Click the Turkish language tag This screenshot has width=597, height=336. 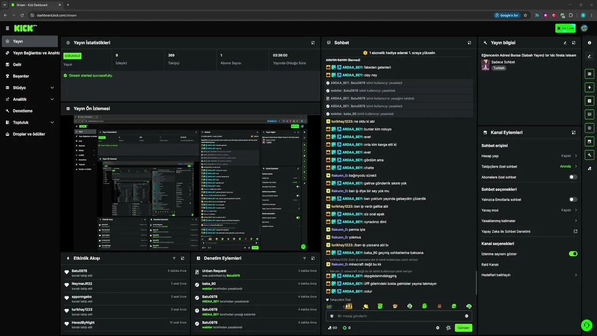[x=499, y=68]
